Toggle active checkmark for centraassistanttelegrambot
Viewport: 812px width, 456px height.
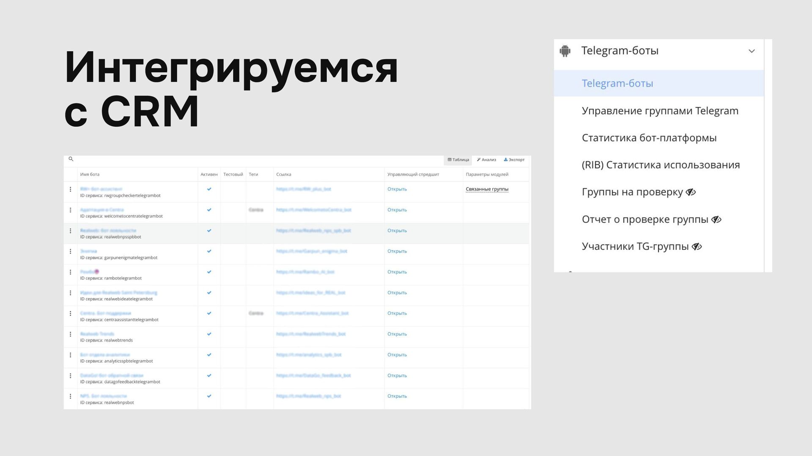pyautogui.click(x=209, y=313)
